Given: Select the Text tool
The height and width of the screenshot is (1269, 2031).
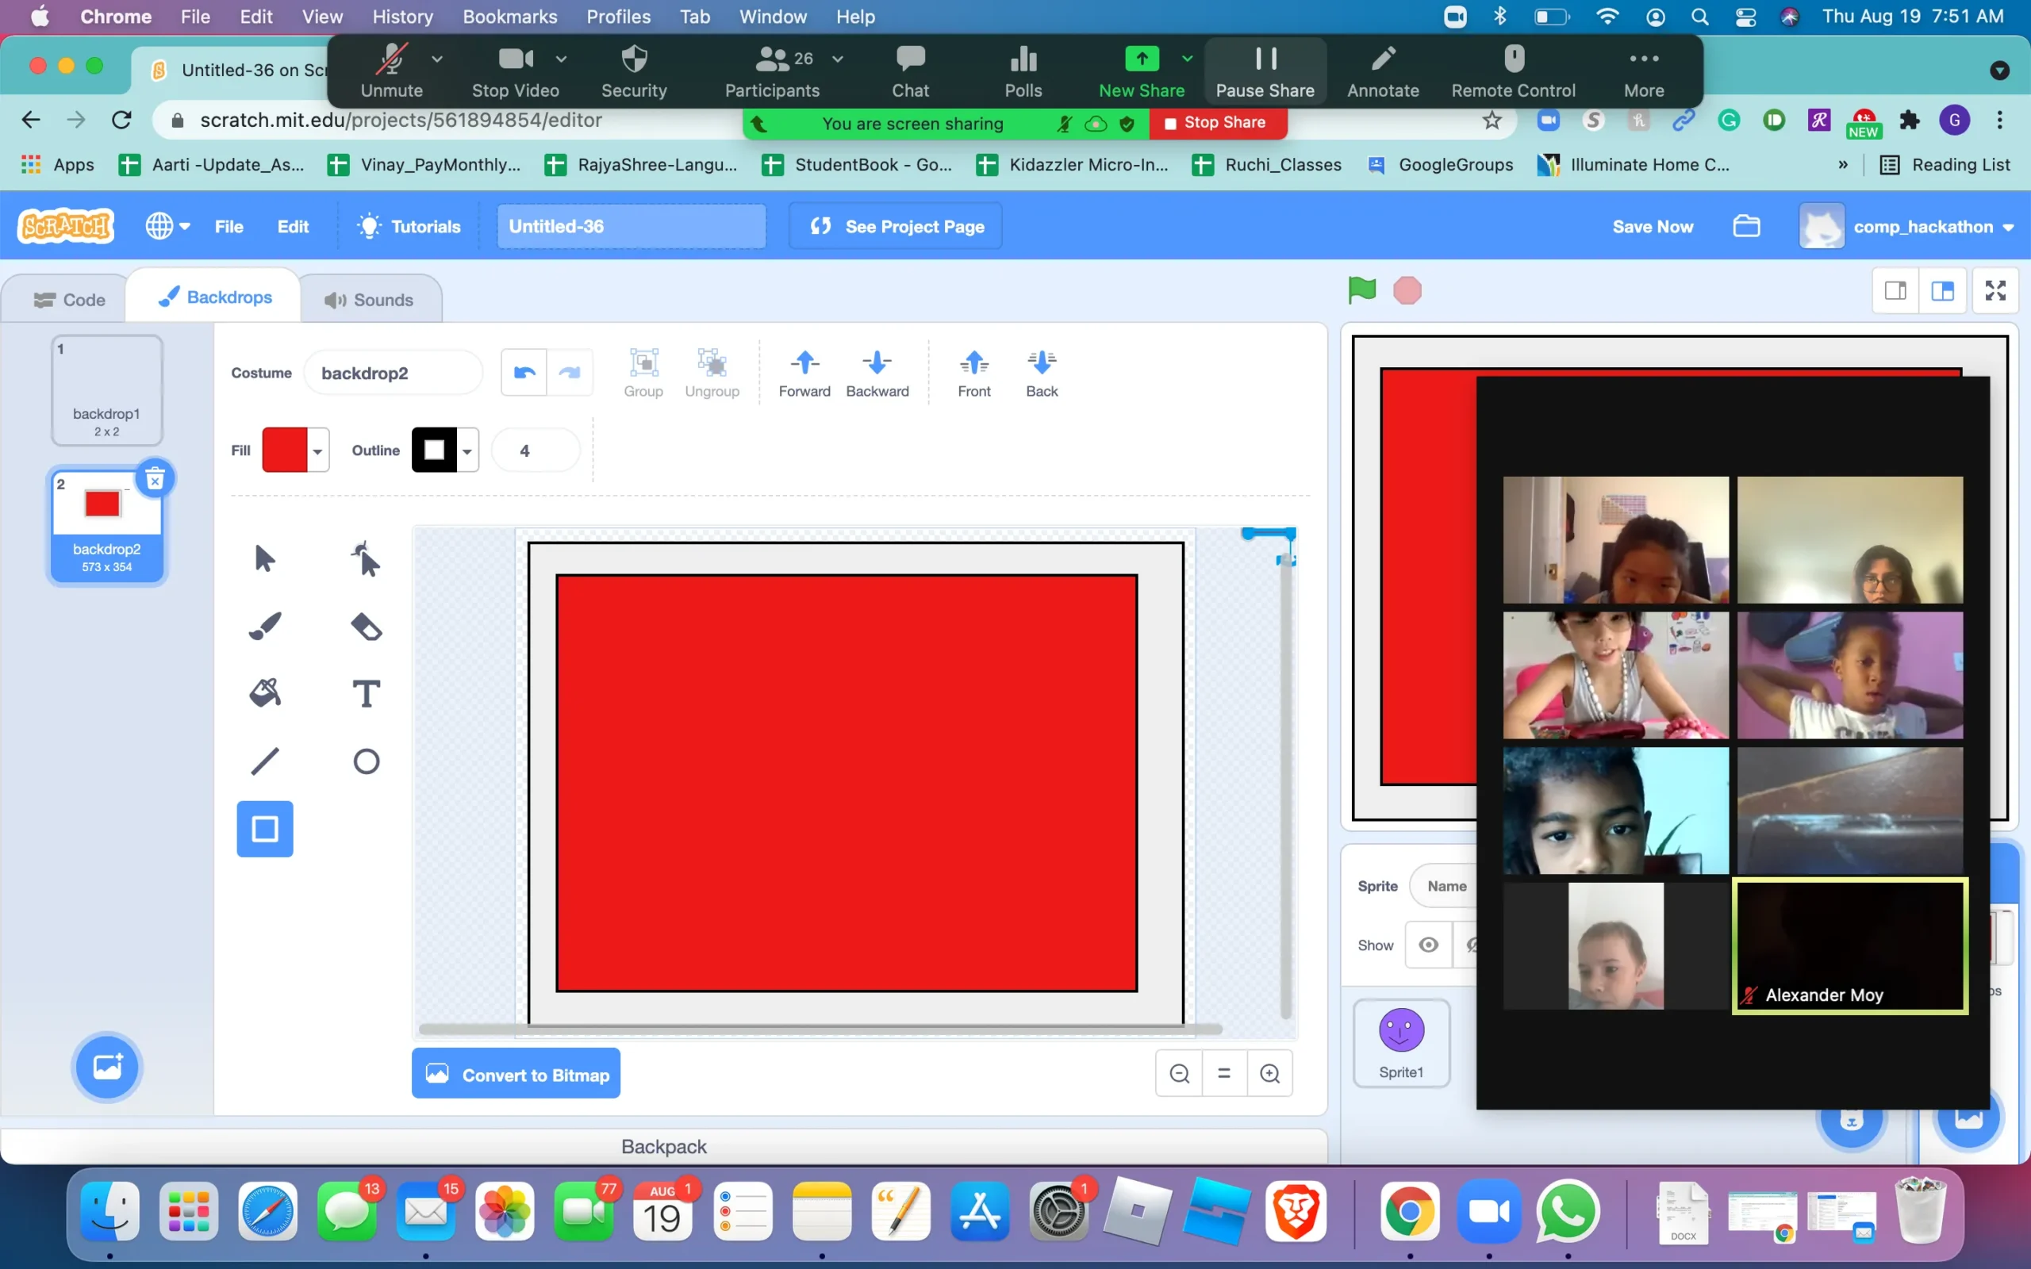Looking at the screenshot, I should 366,693.
